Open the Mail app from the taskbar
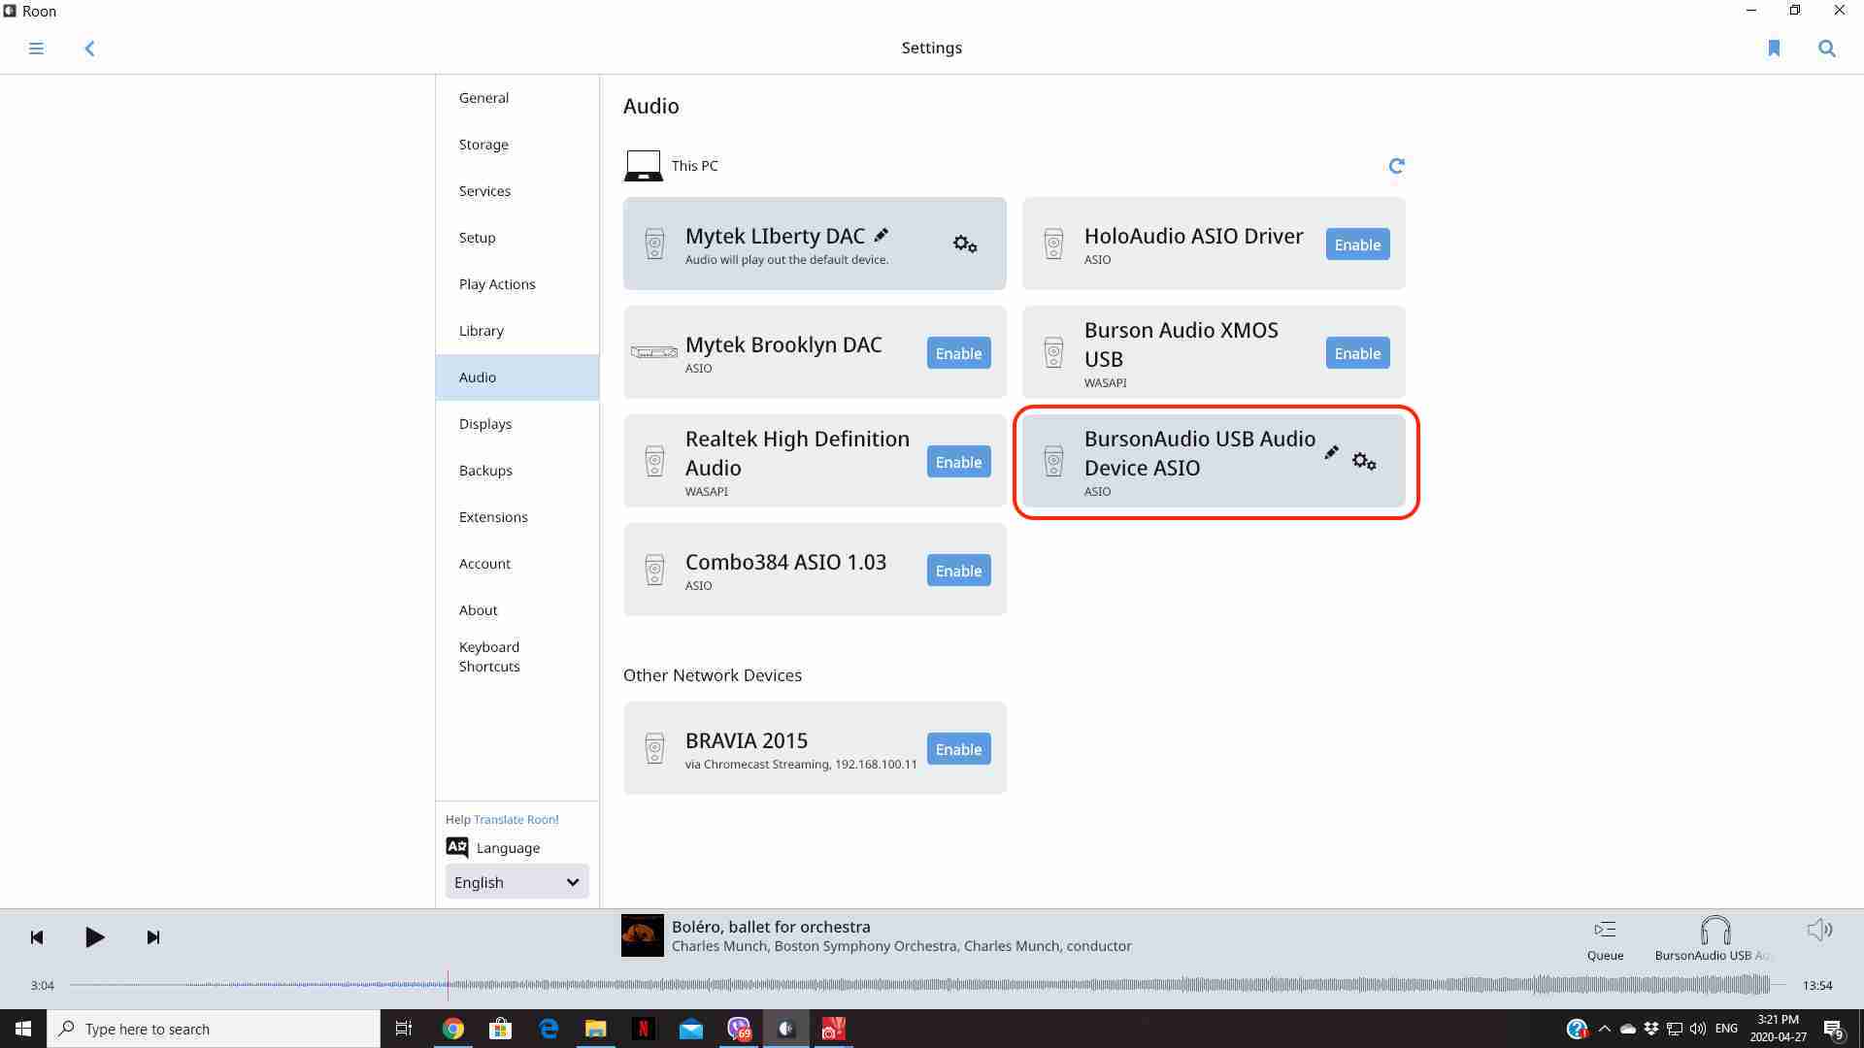 coord(690,1029)
